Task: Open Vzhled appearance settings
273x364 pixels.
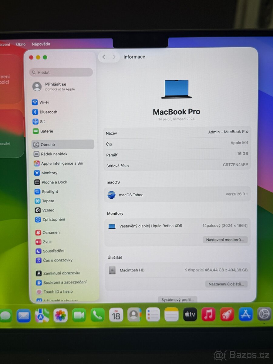Action: 45,210
